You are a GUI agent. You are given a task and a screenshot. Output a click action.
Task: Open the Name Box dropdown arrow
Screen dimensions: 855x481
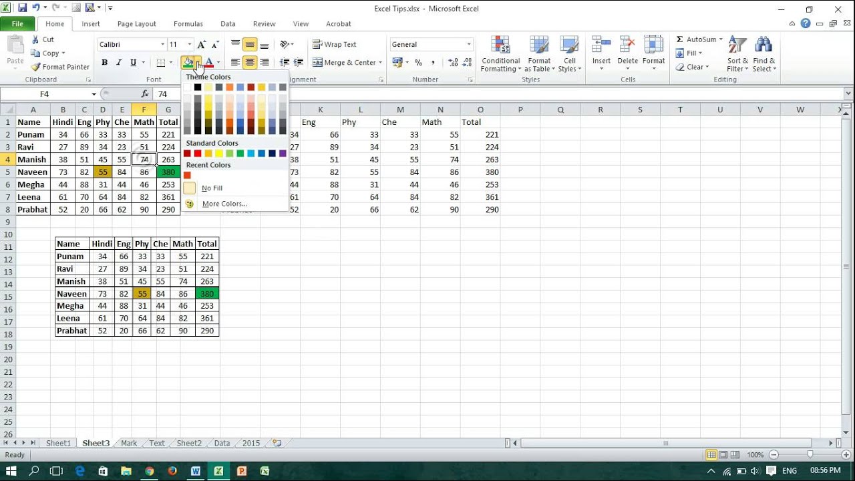click(94, 94)
